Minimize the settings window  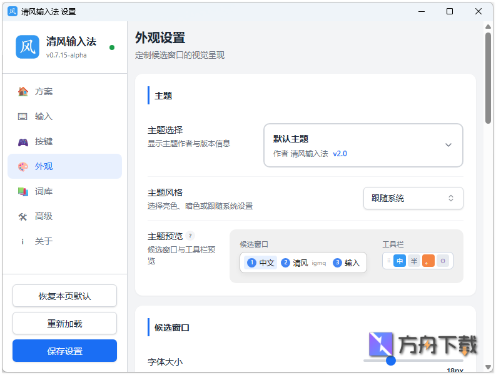click(422, 11)
